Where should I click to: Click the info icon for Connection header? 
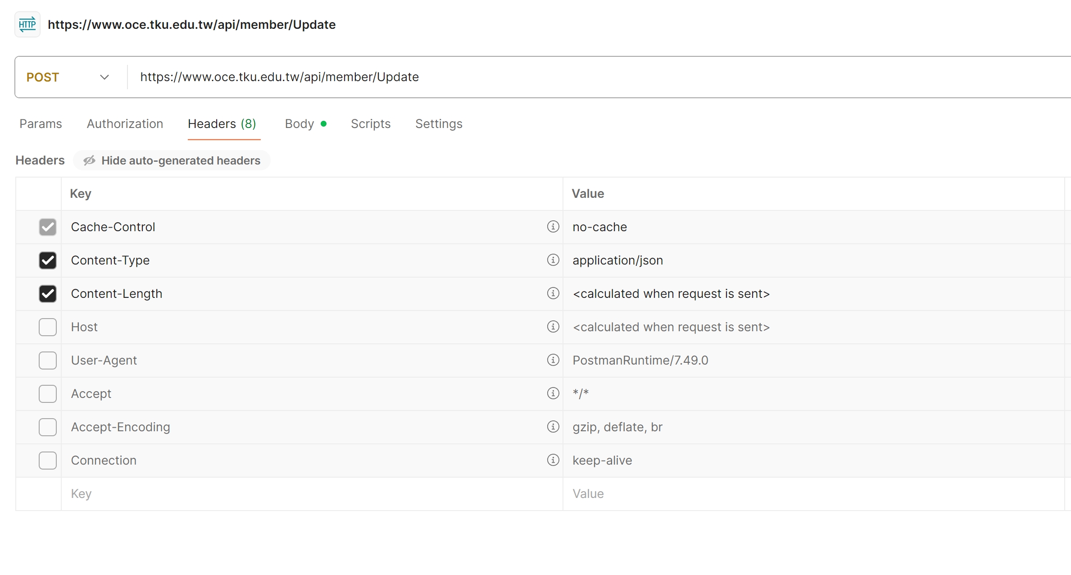click(553, 460)
